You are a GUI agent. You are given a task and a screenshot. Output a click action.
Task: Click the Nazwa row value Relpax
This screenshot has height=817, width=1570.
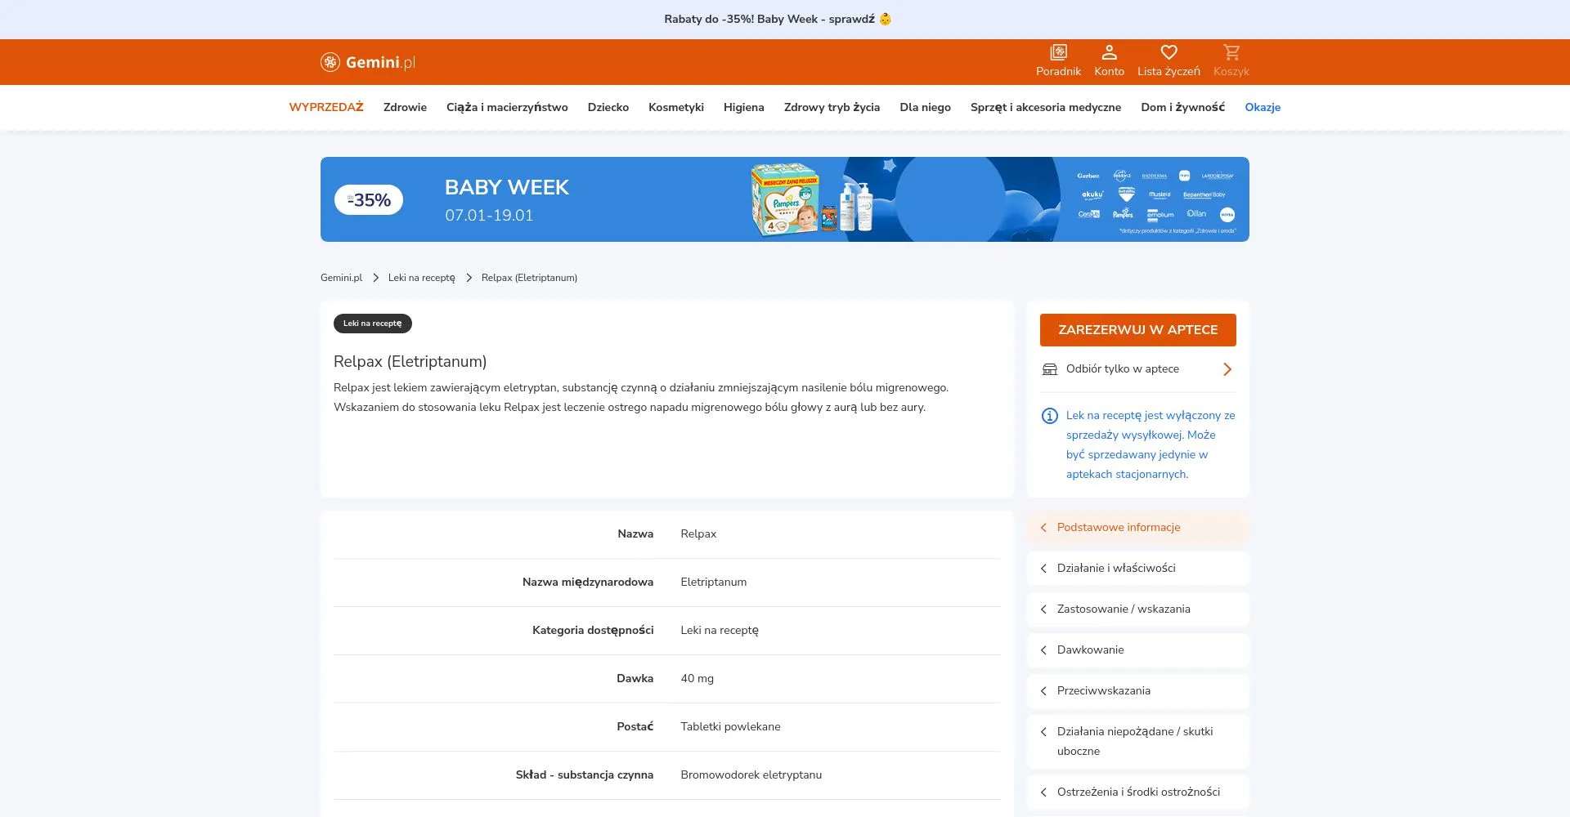698,534
